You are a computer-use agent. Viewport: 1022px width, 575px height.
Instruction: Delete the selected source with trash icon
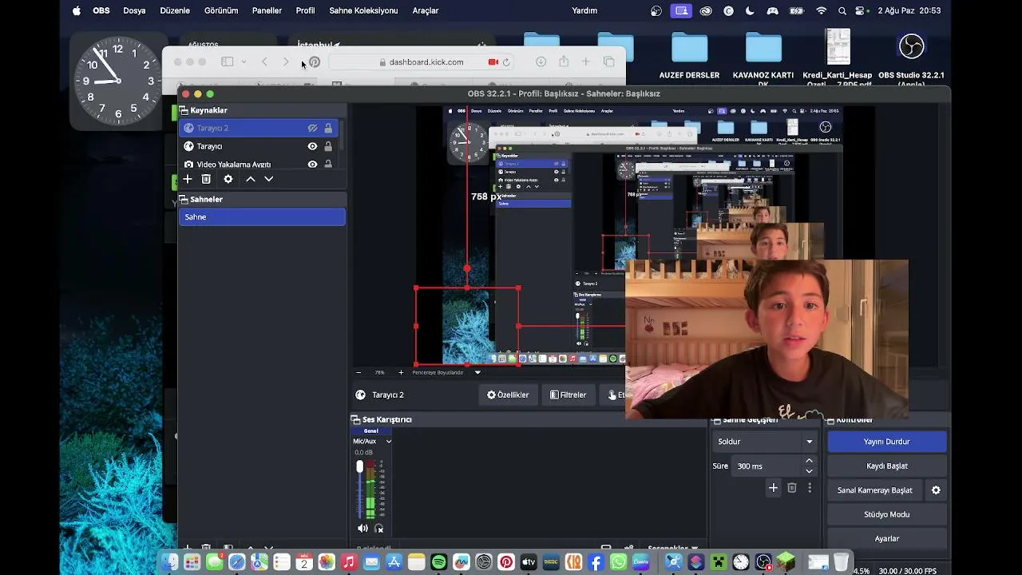pyautogui.click(x=206, y=179)
